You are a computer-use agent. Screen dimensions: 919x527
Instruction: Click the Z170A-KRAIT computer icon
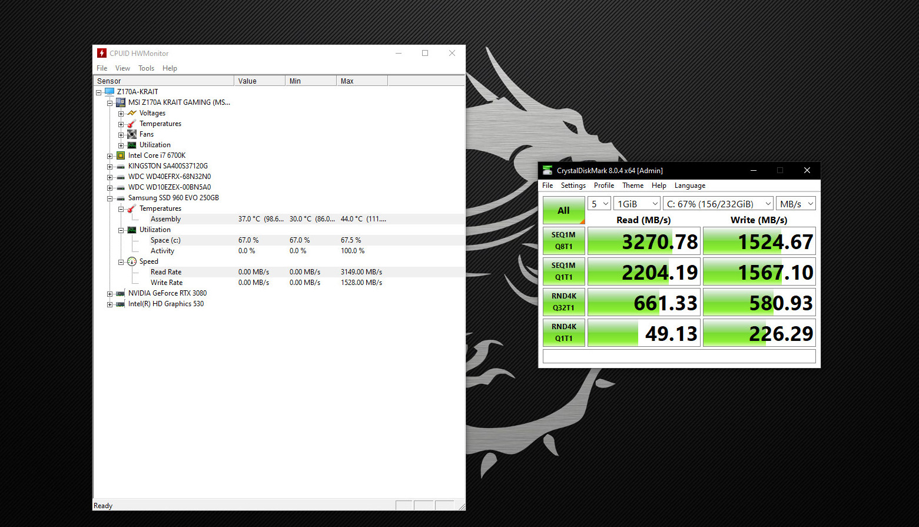point(110,91)
